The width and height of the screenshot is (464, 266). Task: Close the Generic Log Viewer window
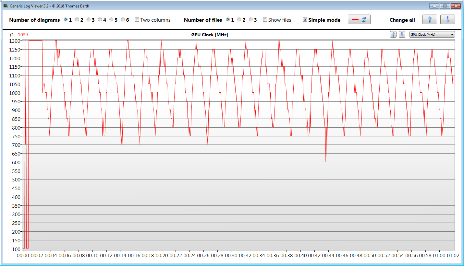(x=455, y=6)
